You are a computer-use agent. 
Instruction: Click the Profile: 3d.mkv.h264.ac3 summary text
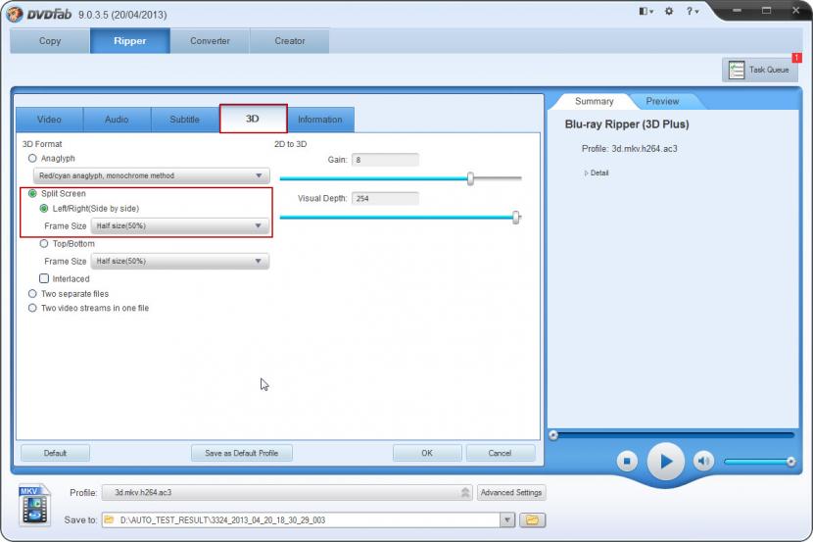[x=630, y=149]
